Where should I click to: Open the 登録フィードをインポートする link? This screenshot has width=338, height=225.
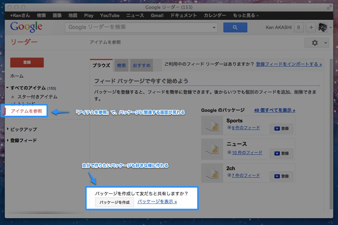pos(289,64)
